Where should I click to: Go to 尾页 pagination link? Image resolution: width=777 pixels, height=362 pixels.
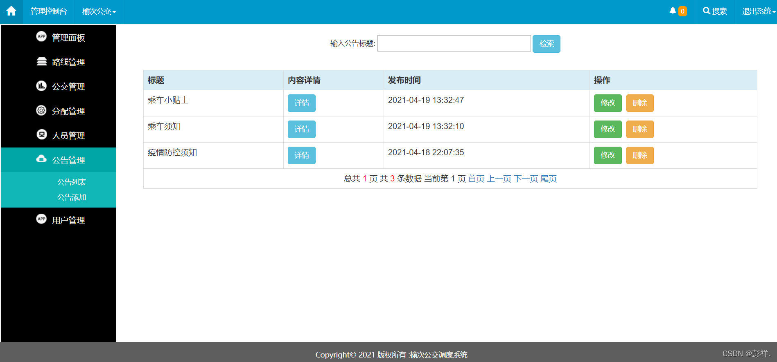click(549, 179)
